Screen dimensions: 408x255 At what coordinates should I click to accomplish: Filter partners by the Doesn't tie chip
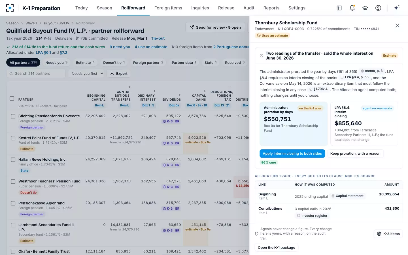coord(114,63)
